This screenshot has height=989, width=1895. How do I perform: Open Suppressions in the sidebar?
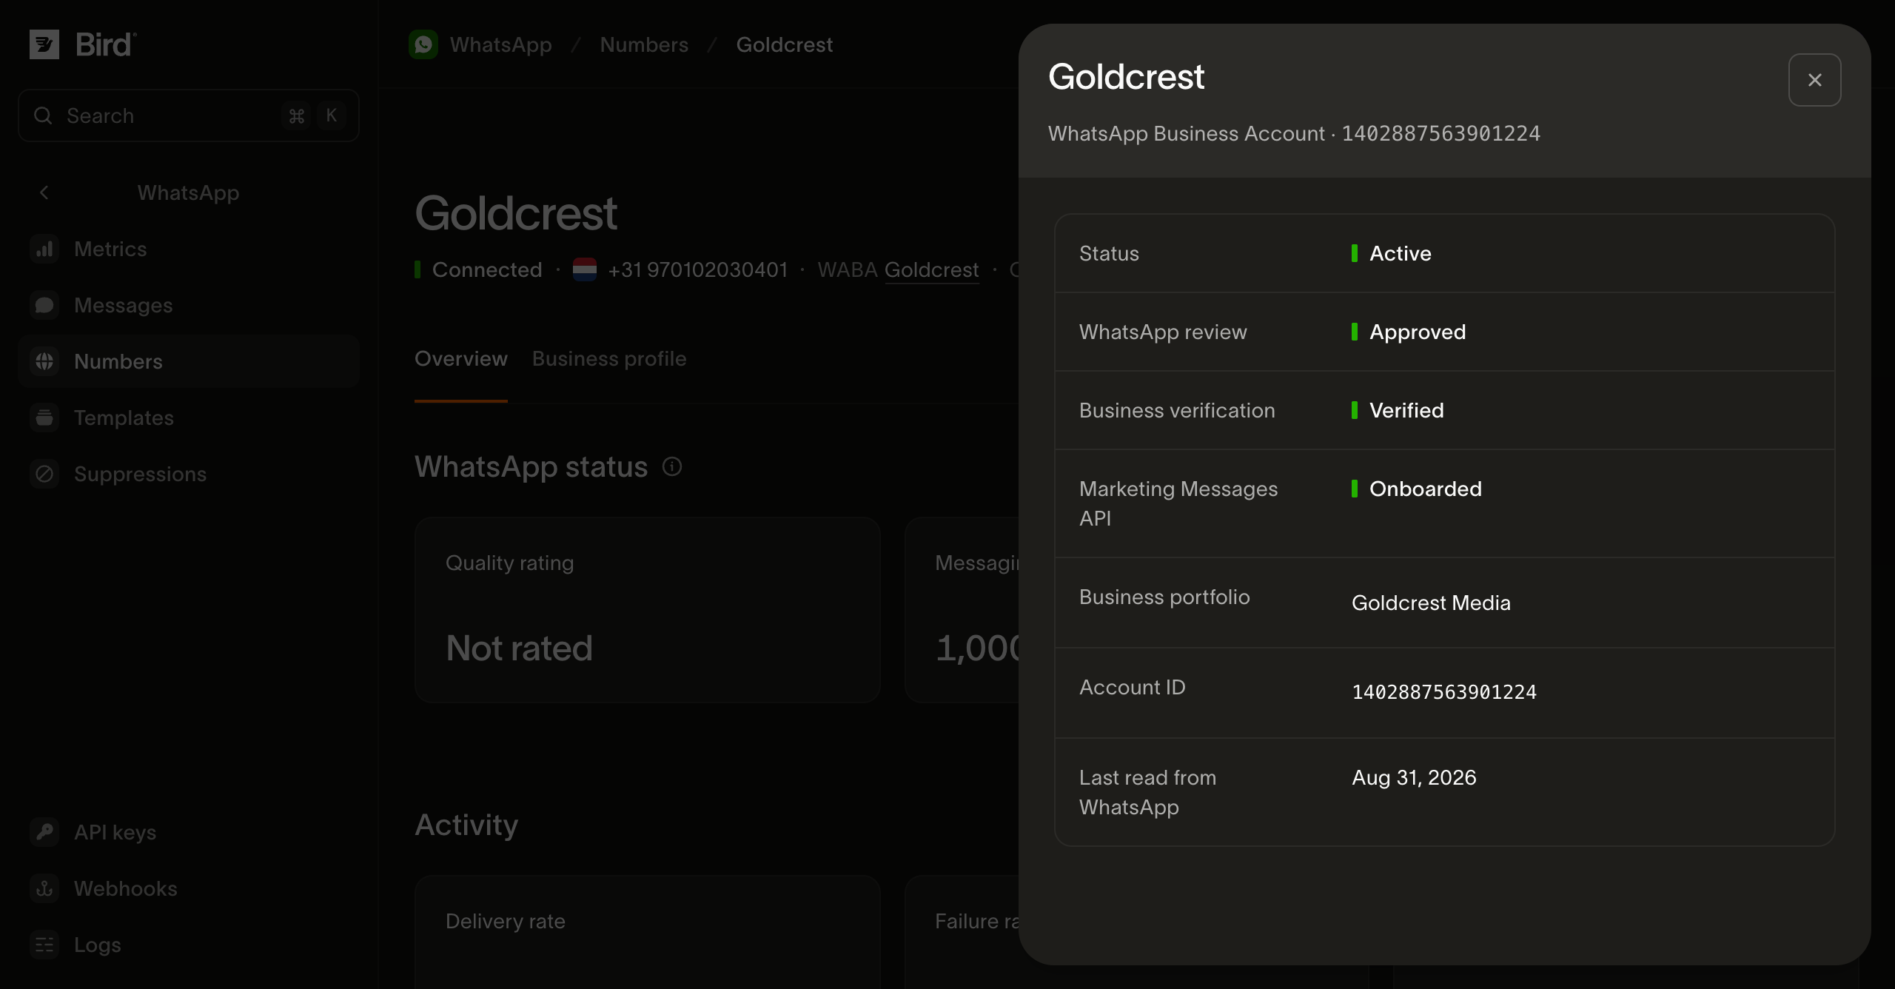coord(189,474)
